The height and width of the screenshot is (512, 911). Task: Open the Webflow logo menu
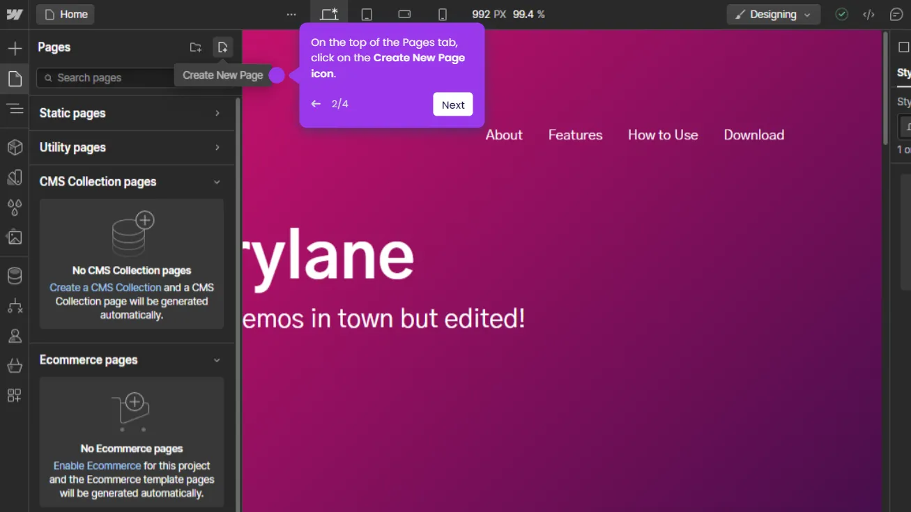15,14
